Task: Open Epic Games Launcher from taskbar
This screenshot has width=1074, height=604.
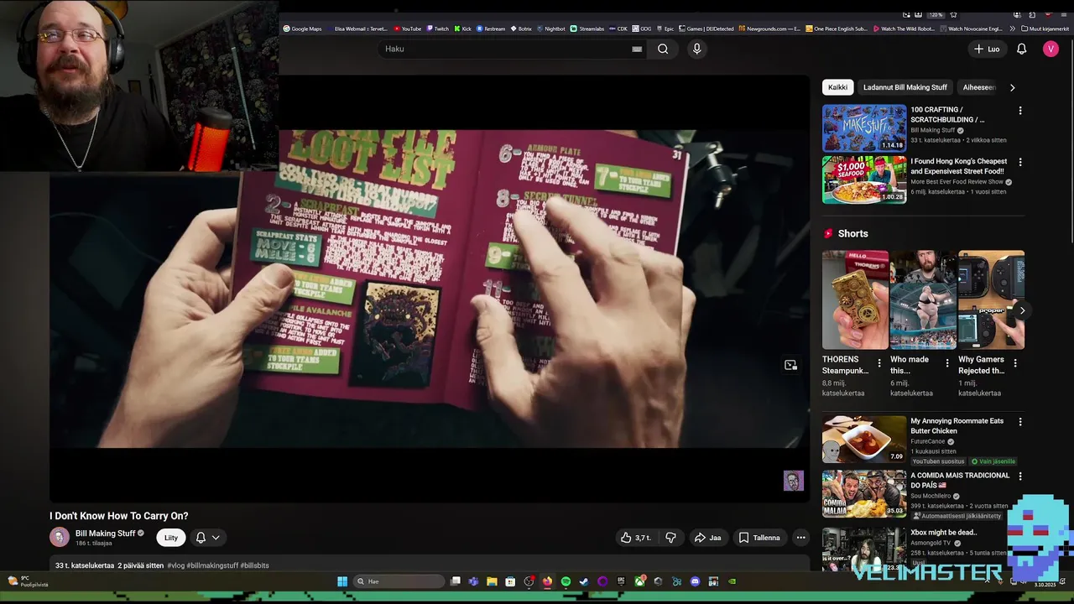Action: 621,581
